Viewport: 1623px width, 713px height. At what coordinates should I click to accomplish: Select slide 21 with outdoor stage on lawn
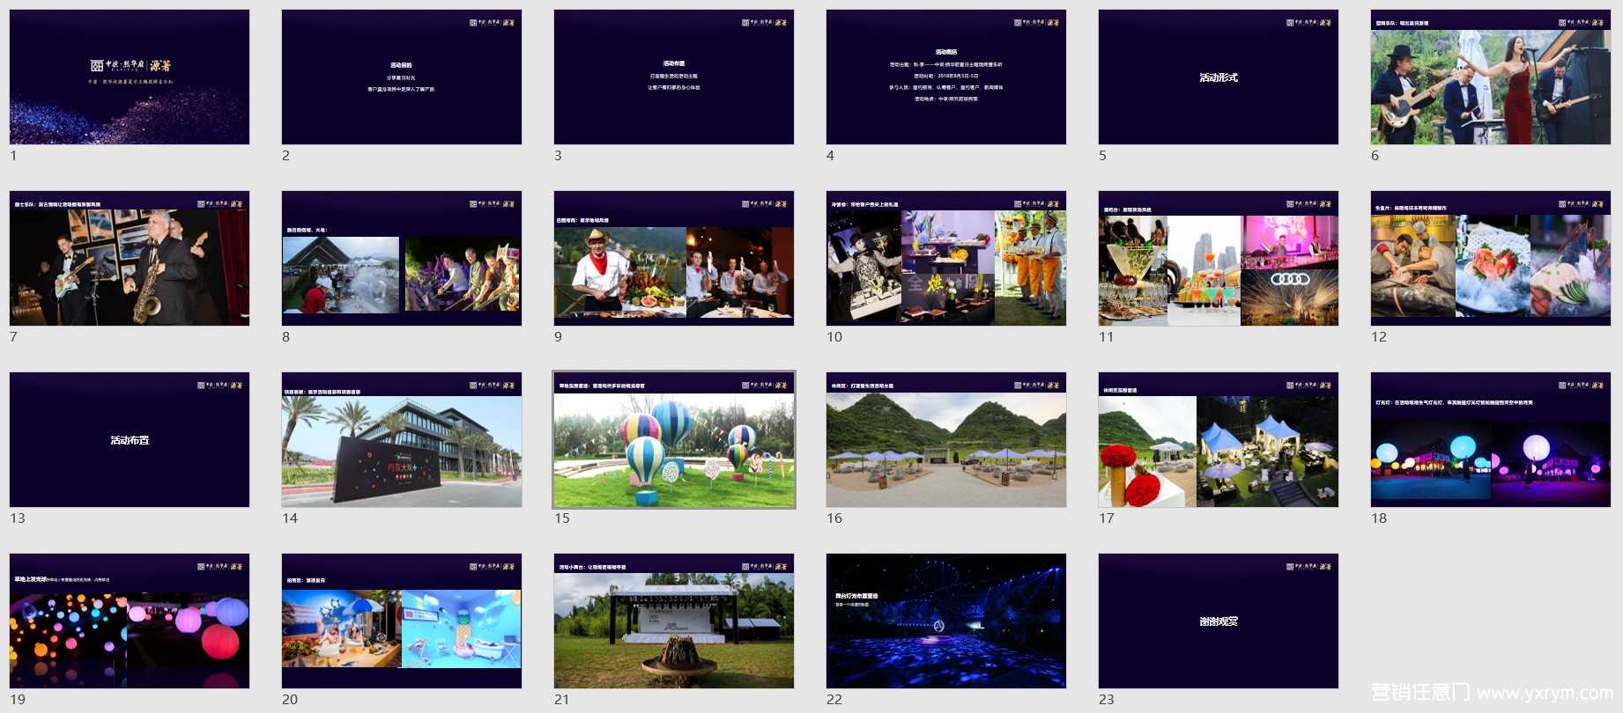coord(674,621)
